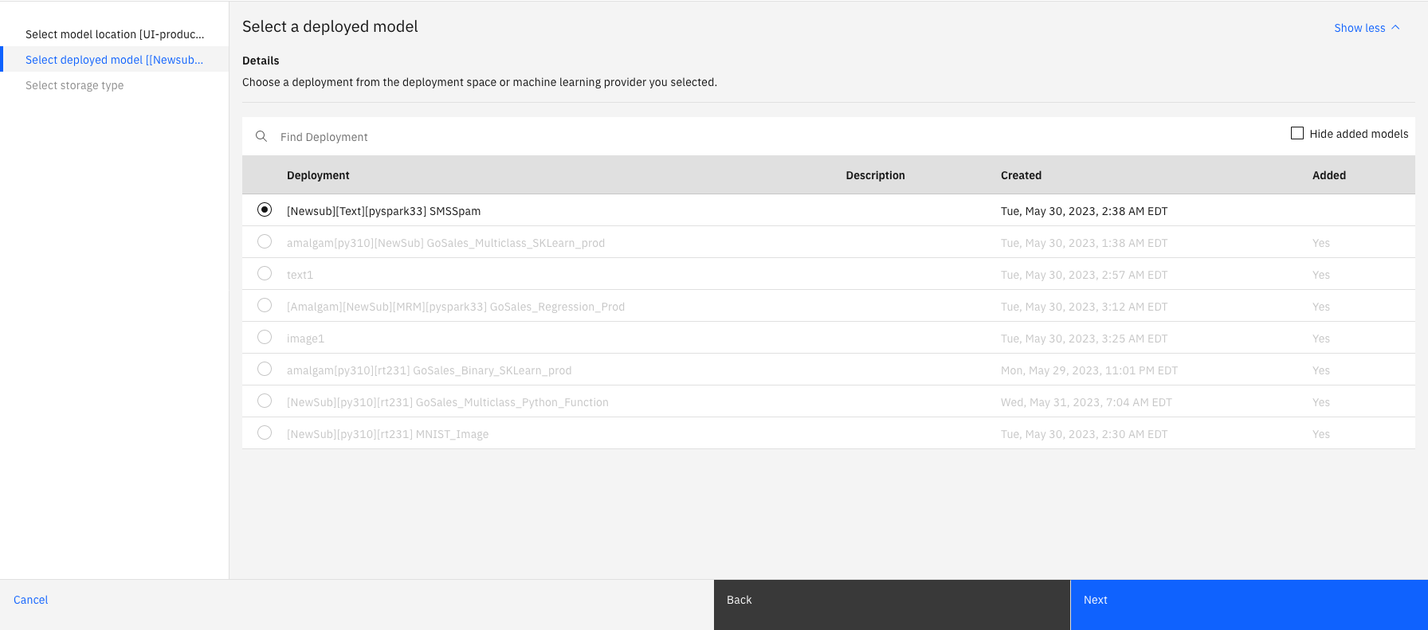The height and width of the screenshot is (630, 1428).
Task: Select the GoSales_Multiclass_Python_Function radio button
Action: [265, 401]
